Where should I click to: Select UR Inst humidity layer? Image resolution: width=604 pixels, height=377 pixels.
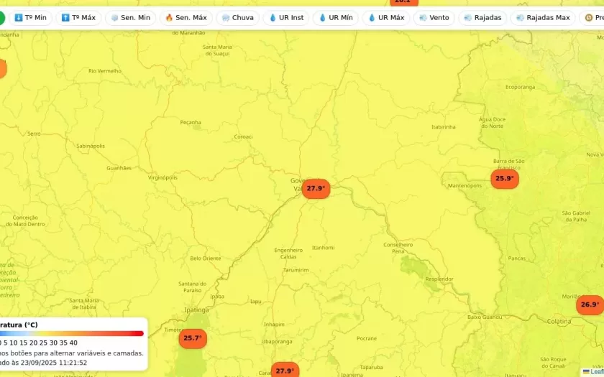click(x=286, y=18)
